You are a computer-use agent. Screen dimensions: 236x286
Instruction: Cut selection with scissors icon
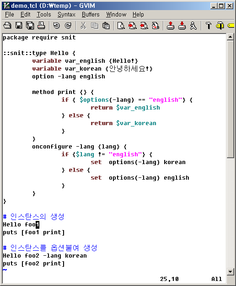(x=83, y=26)
